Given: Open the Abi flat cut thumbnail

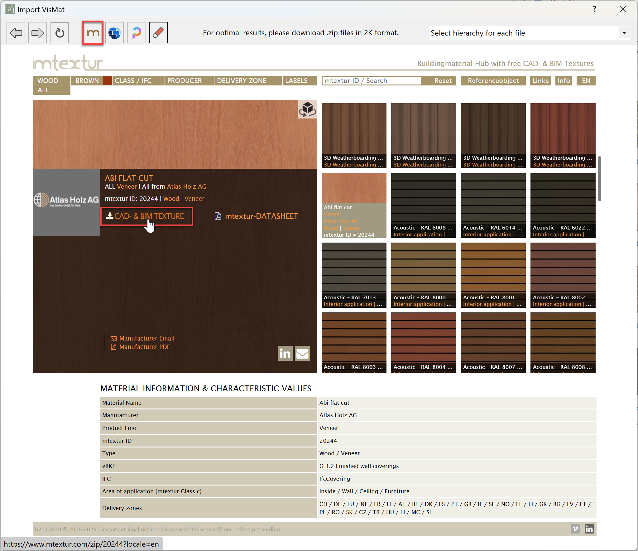Looking at the screenshot, I should (x=354, y=205).
